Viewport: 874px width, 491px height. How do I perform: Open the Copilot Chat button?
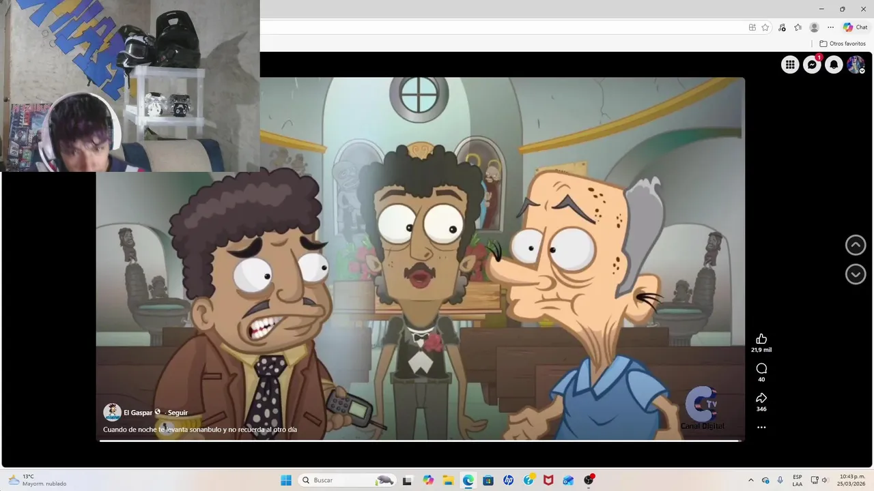pos(856,27)
